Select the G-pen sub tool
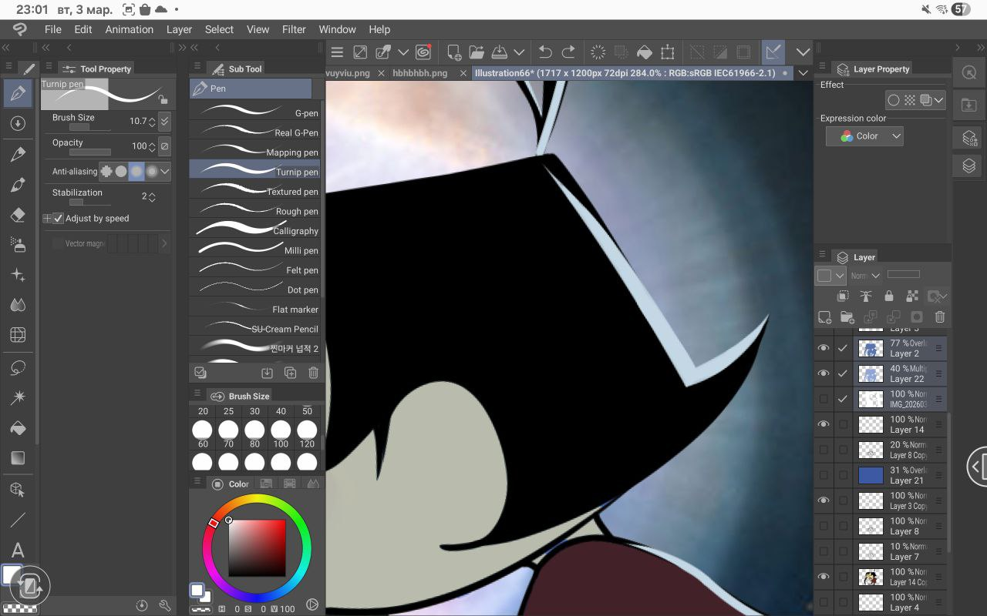This screenshot has width=987, height=616. click(254, 112)
